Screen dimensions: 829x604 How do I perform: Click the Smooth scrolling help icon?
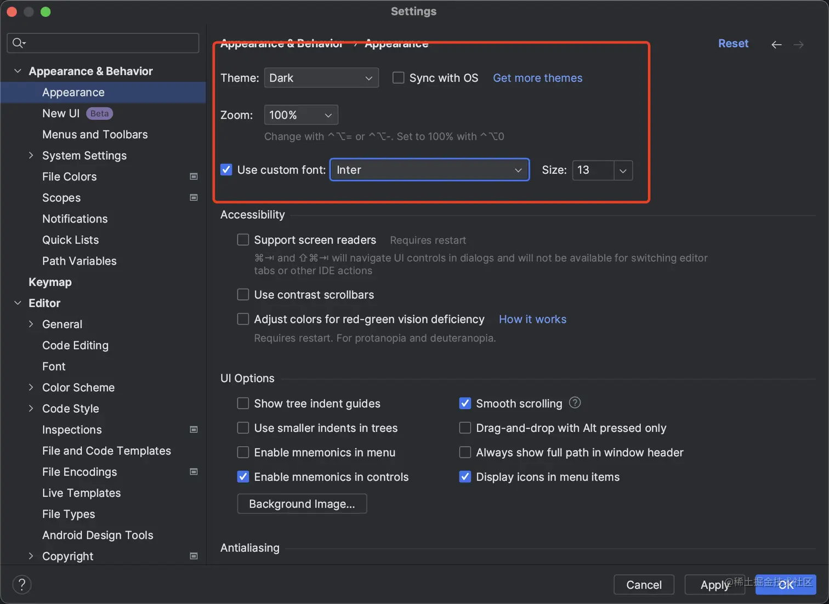point(575,403)
